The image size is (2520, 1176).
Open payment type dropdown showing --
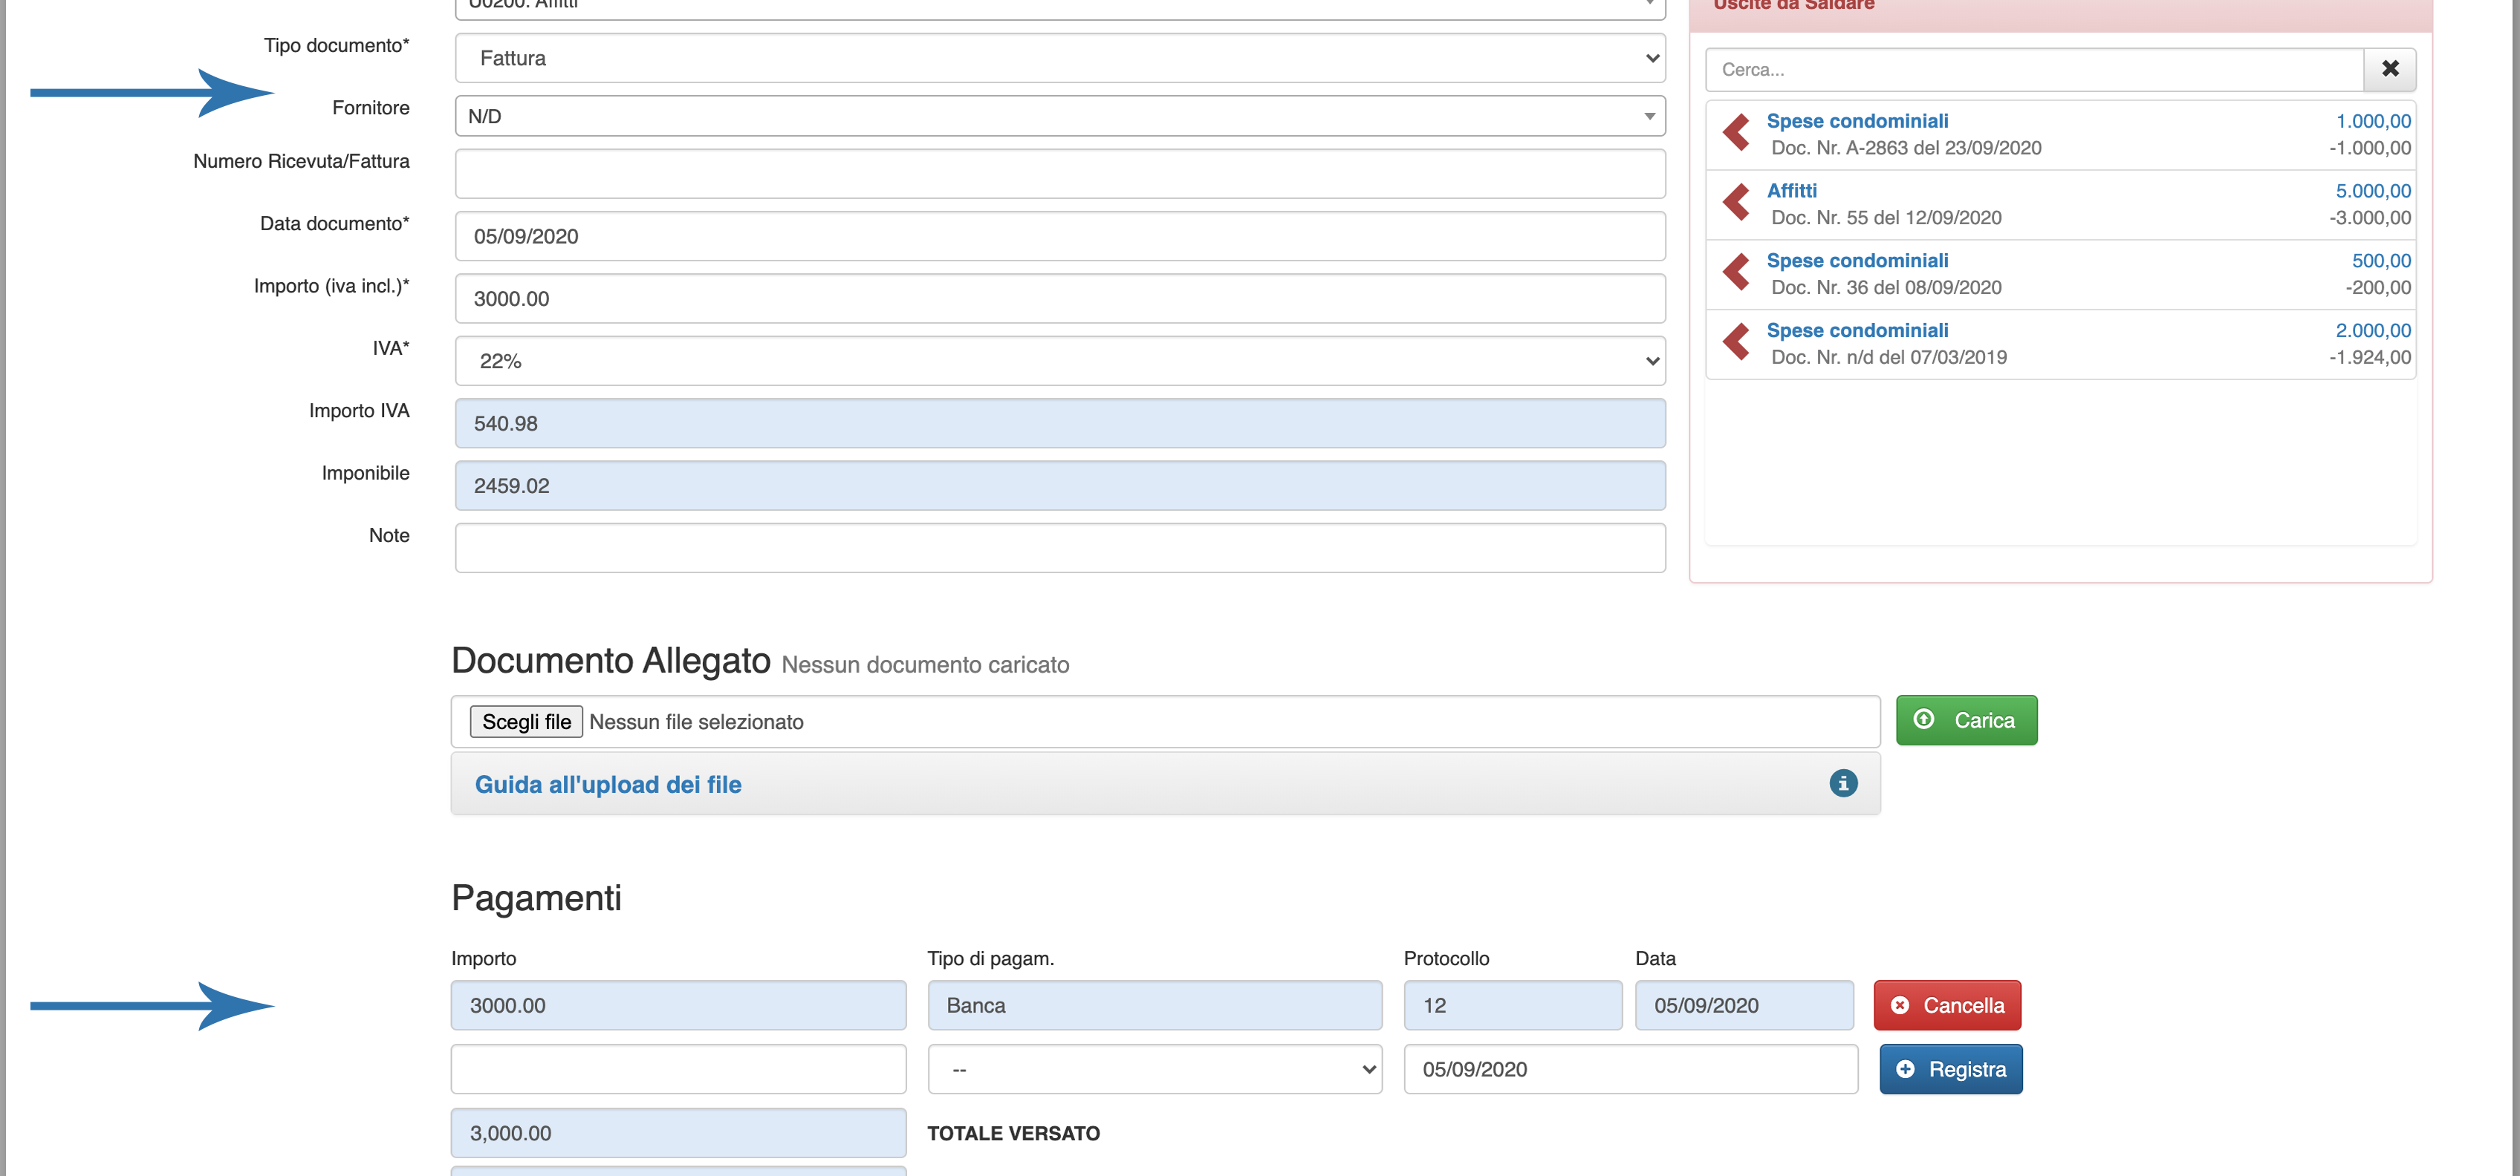(1155, 1069)
